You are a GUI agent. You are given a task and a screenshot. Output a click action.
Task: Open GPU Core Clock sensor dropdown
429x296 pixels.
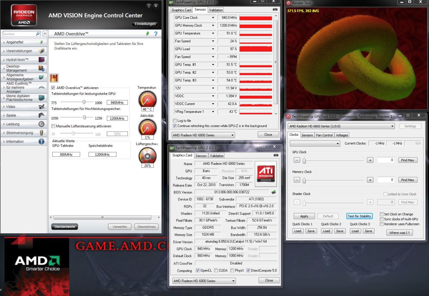coord(213,18)
